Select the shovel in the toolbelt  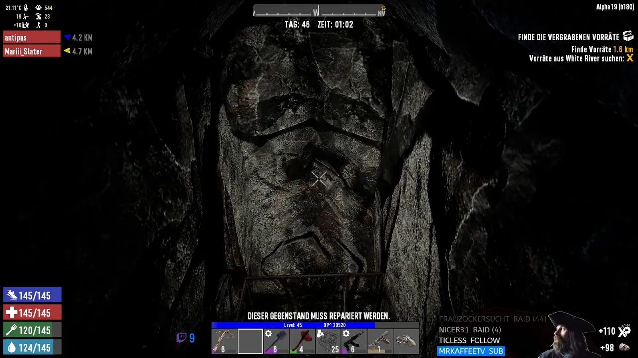coord(276,341)
